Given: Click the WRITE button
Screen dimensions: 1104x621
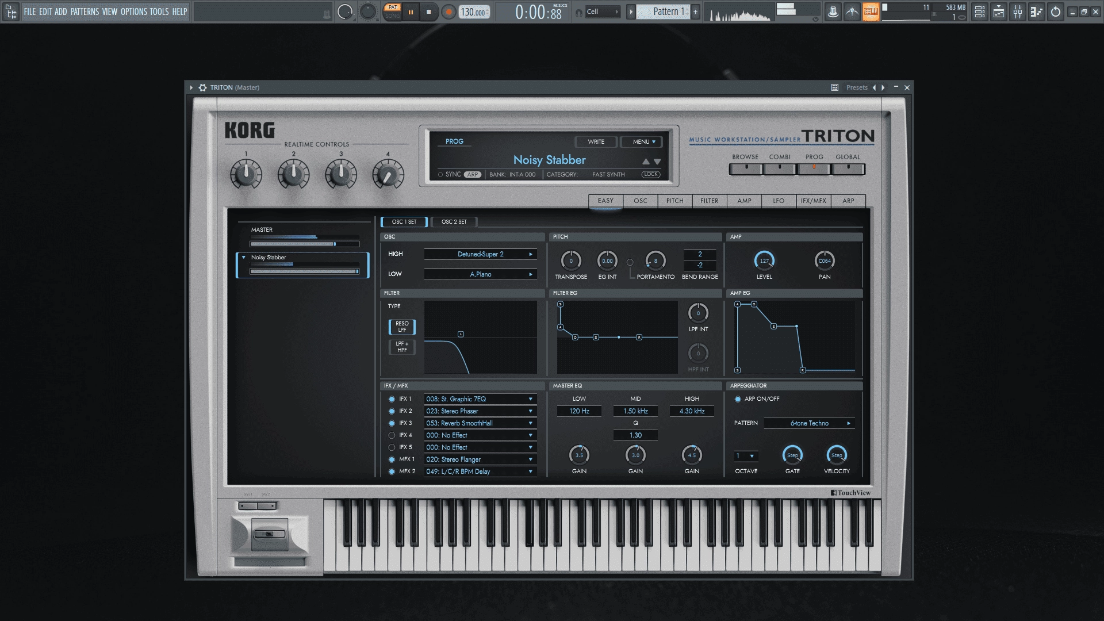Looking at the screenshot, I should (596, 141).
